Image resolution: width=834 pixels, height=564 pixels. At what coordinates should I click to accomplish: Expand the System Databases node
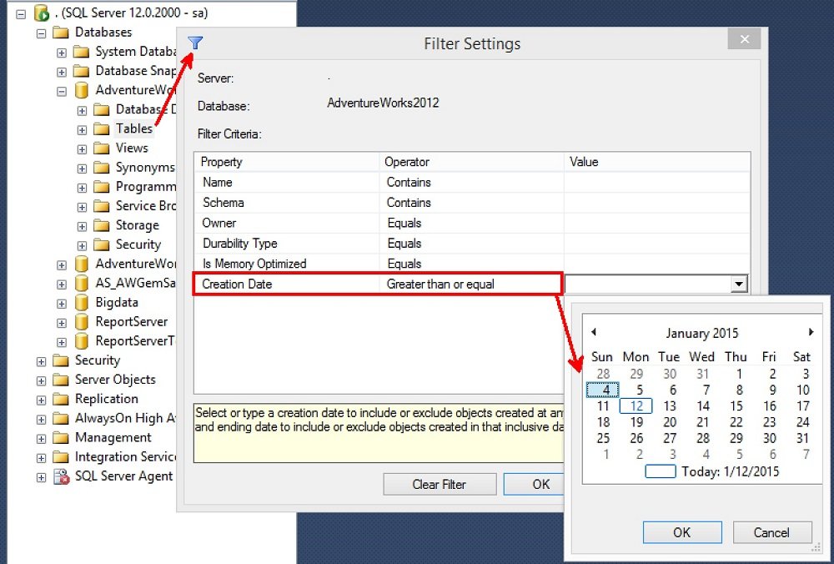pyautogui.click(x=62, y=53)
